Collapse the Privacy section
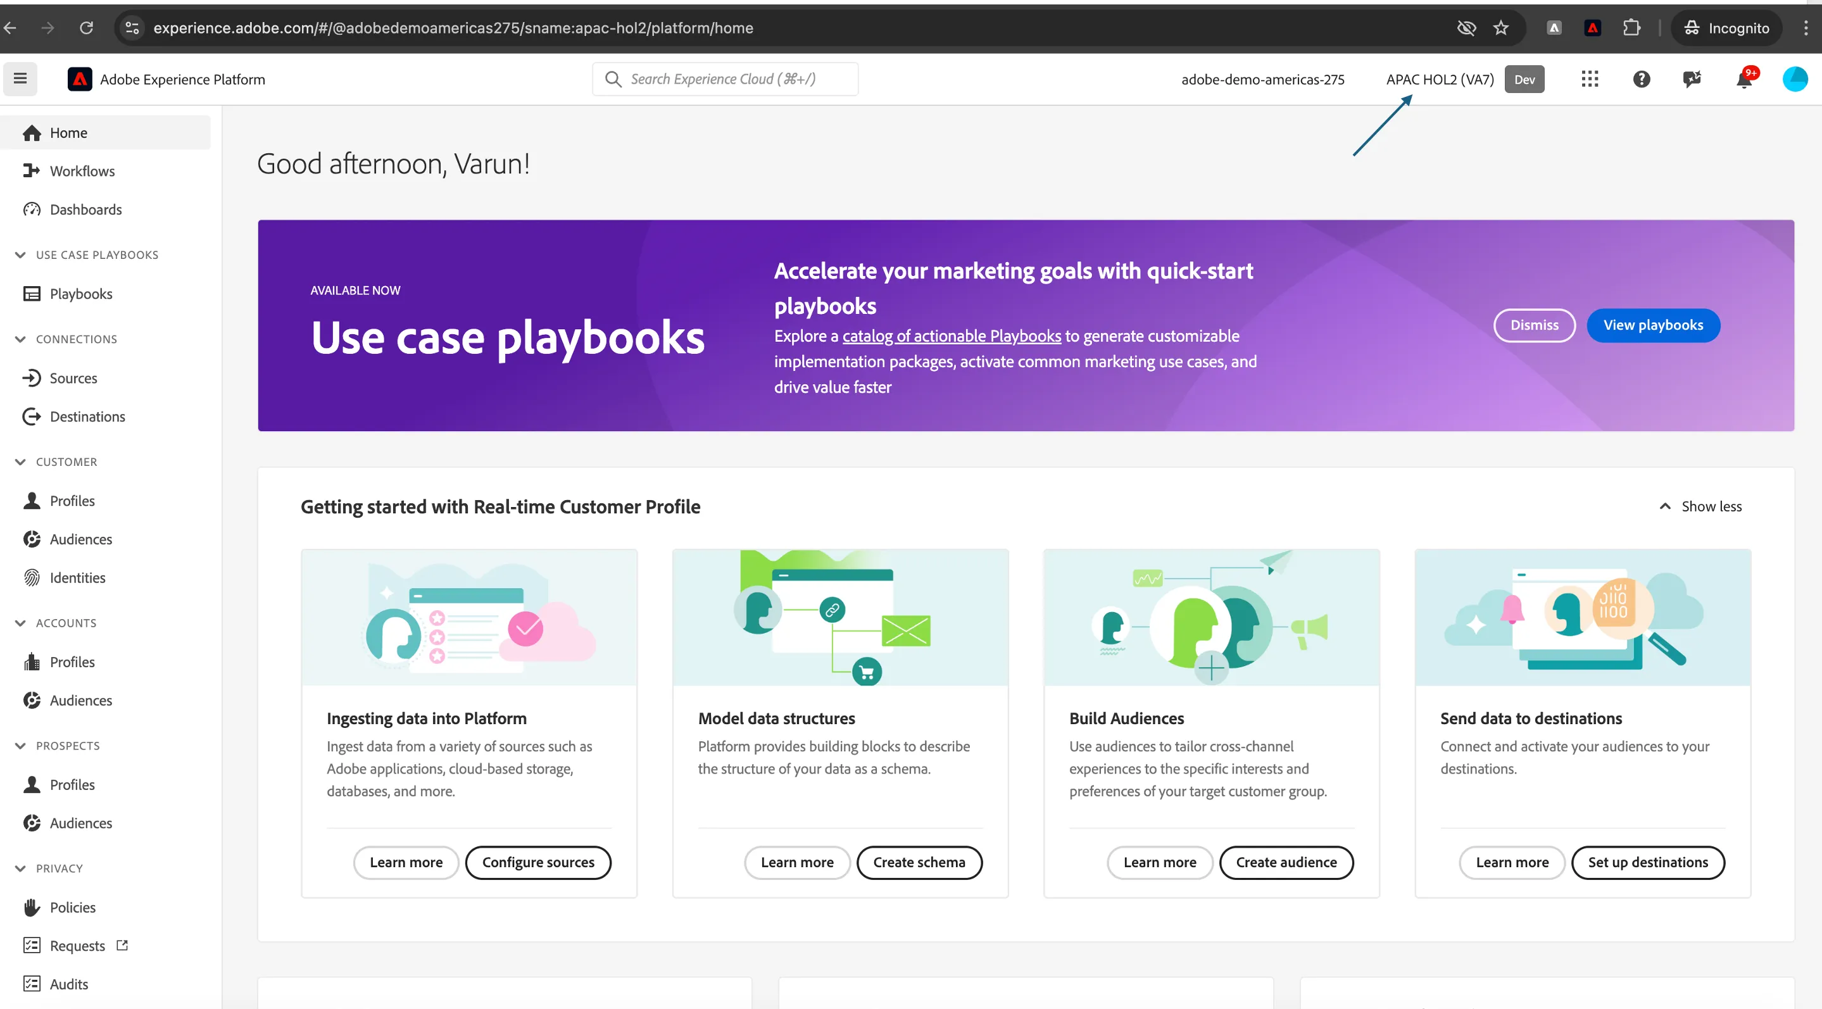Viewport: 1822px width, 1009px height. coord(20,868)
